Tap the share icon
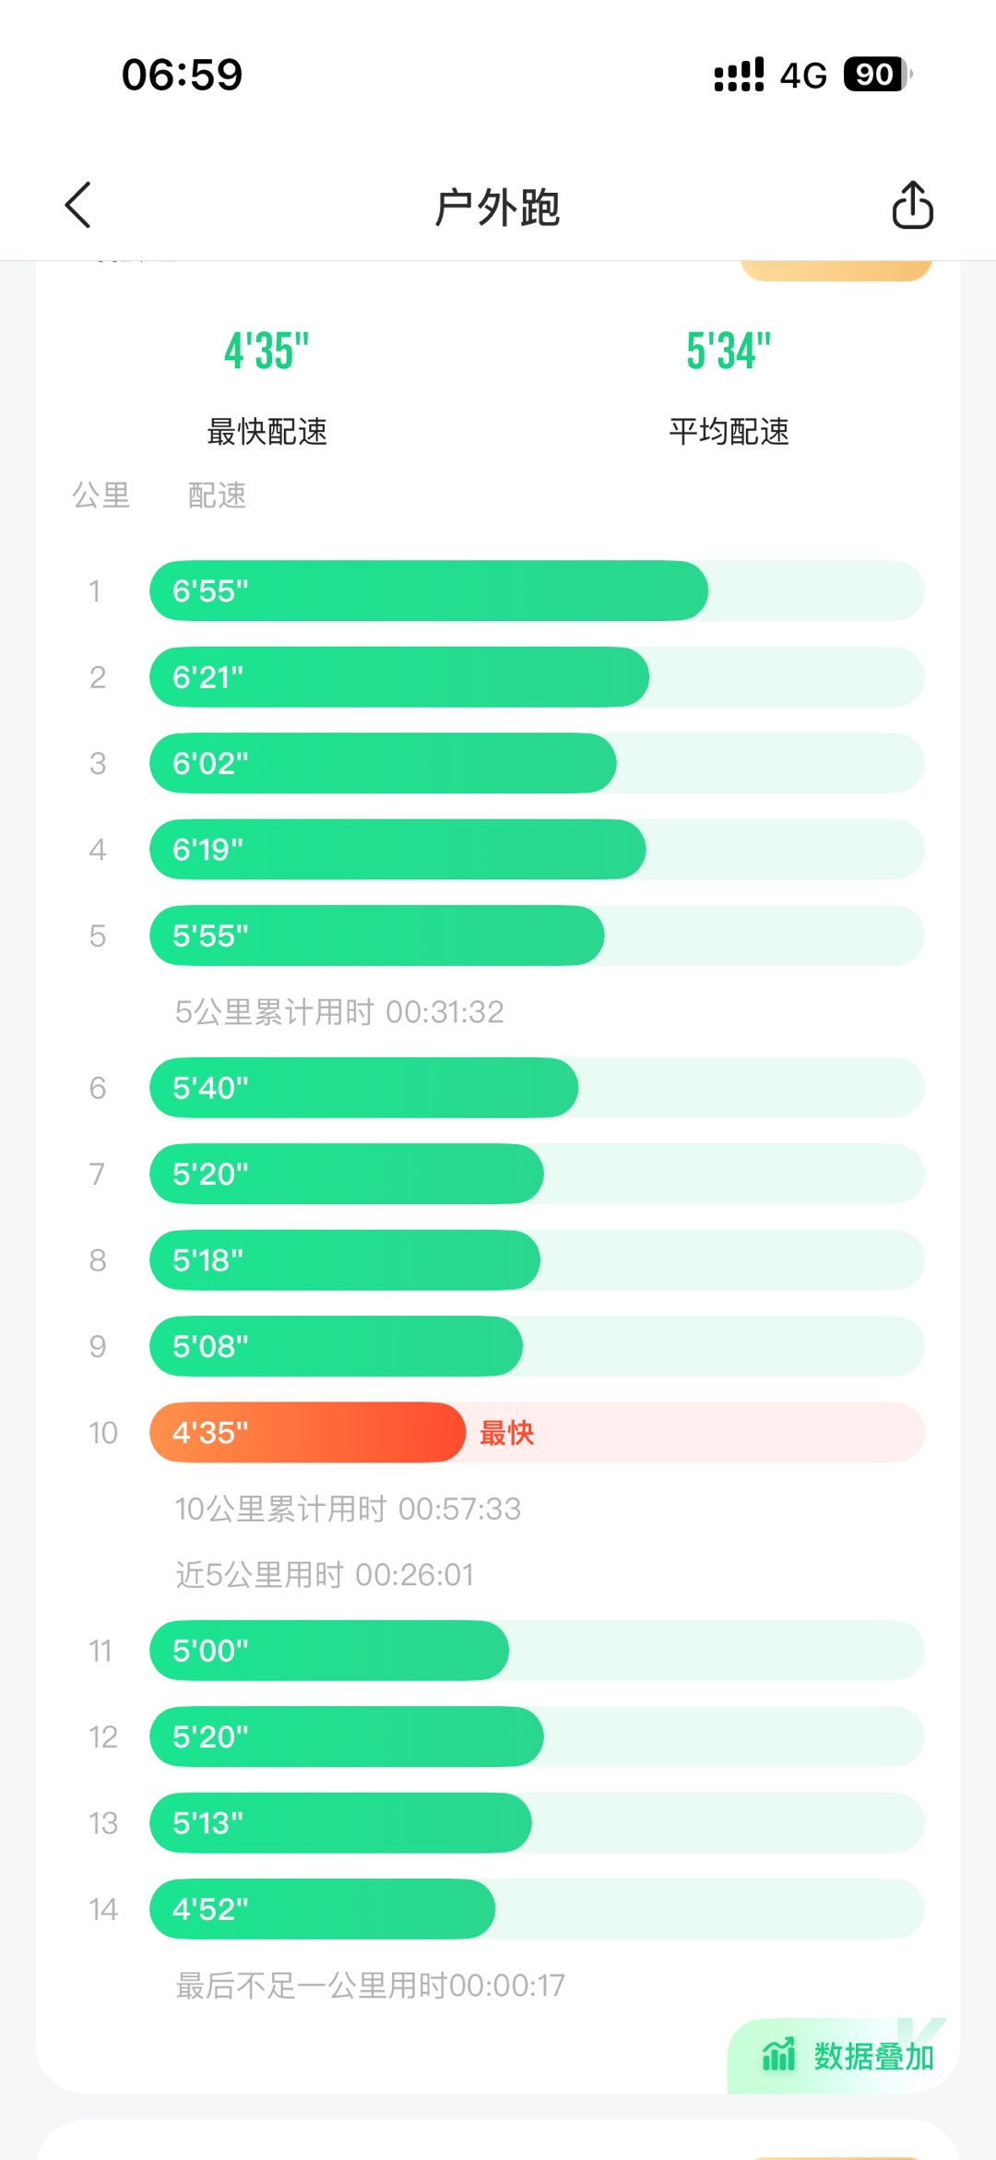 [912, 205]
